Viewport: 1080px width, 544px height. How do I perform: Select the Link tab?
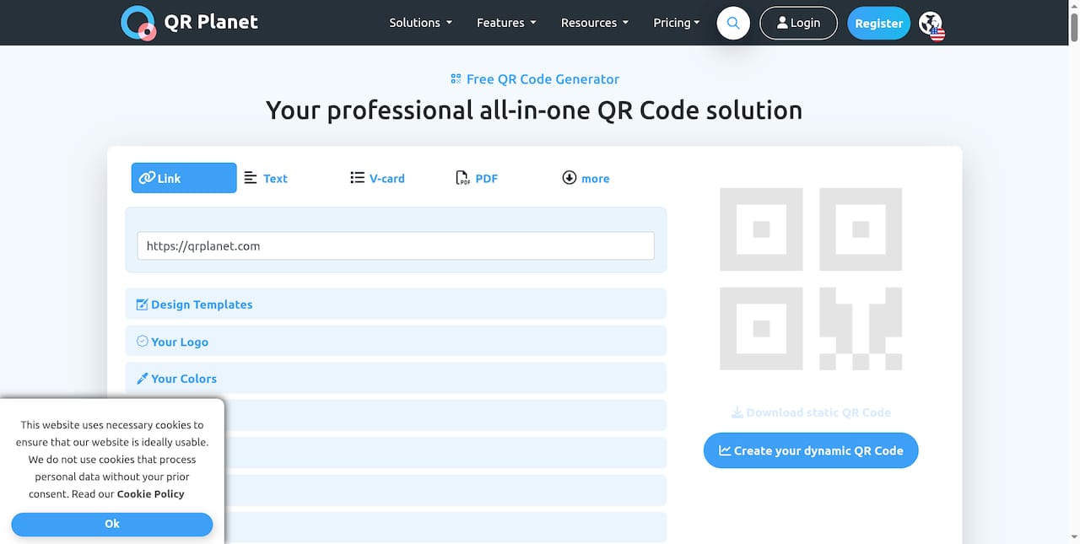(184, 178)
